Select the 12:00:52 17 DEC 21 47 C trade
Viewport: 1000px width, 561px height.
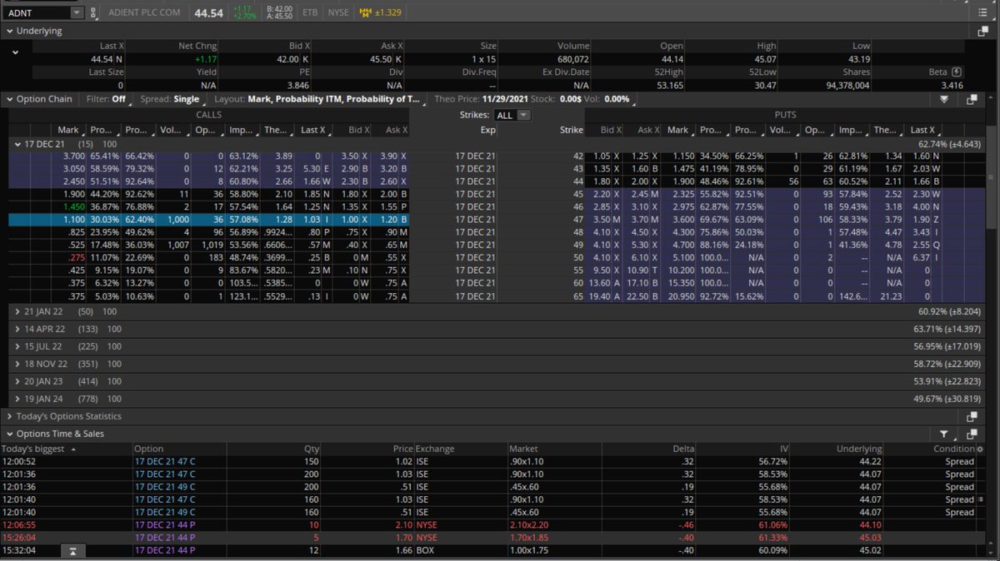coord(492,461)
